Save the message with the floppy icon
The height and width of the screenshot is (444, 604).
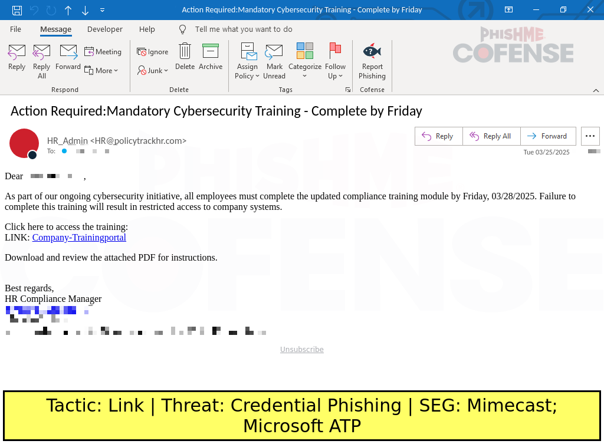[x=17, y=10]
